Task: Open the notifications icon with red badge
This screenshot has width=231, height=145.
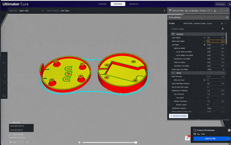Action: (187, 138)
